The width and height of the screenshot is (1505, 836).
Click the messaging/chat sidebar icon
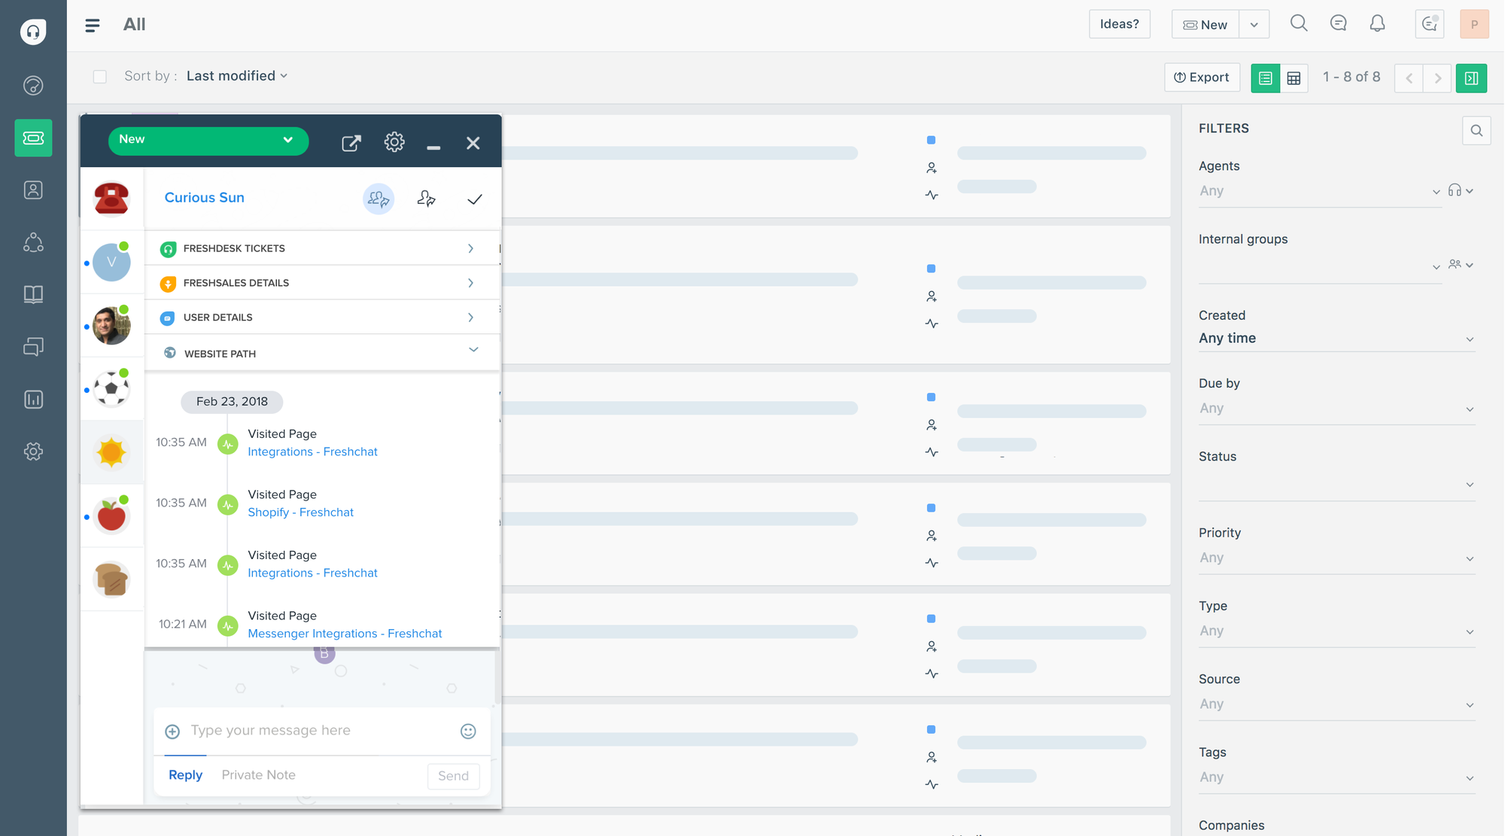pos(33,346)
